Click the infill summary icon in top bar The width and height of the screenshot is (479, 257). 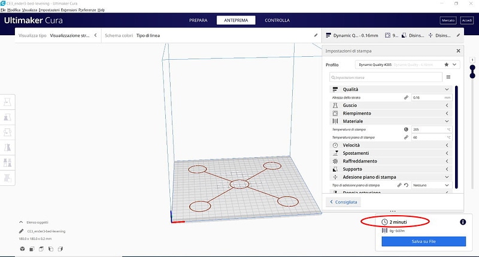click(x=387, y=35)
